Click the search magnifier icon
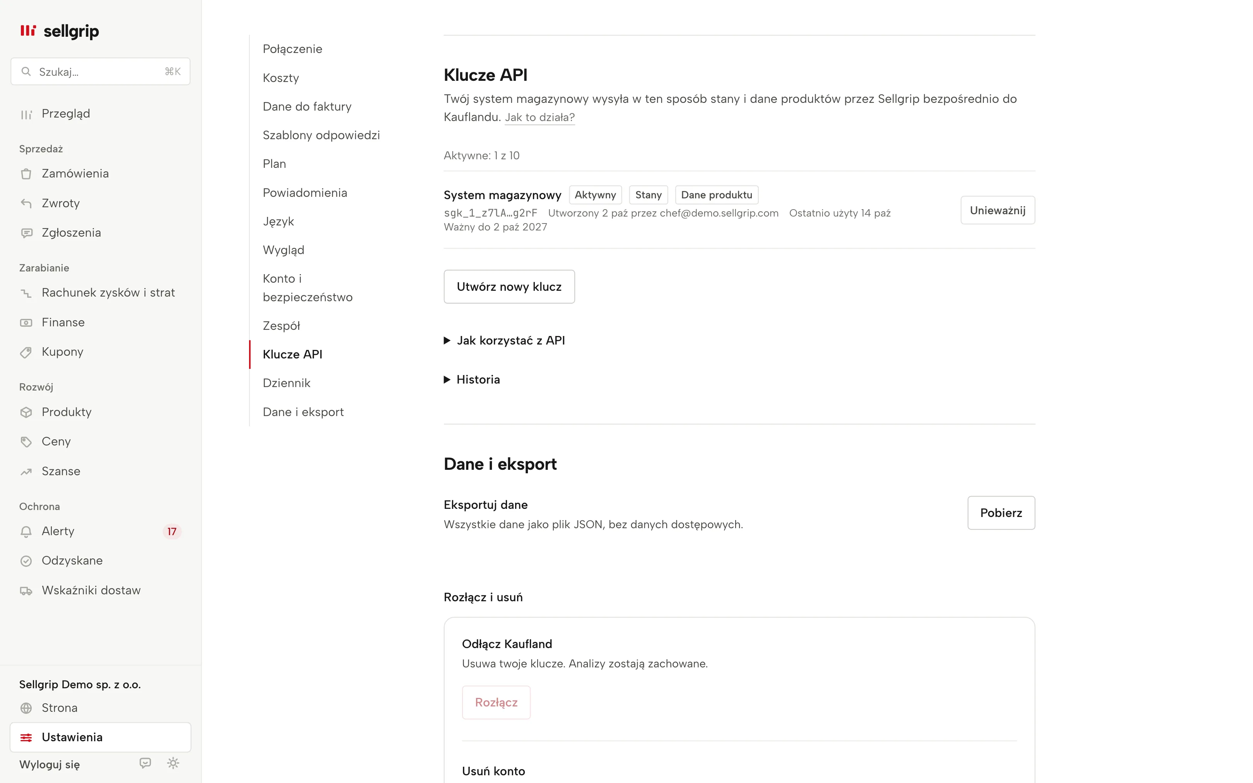Screen dimensions: 1253x783 (x=26, y=72)
